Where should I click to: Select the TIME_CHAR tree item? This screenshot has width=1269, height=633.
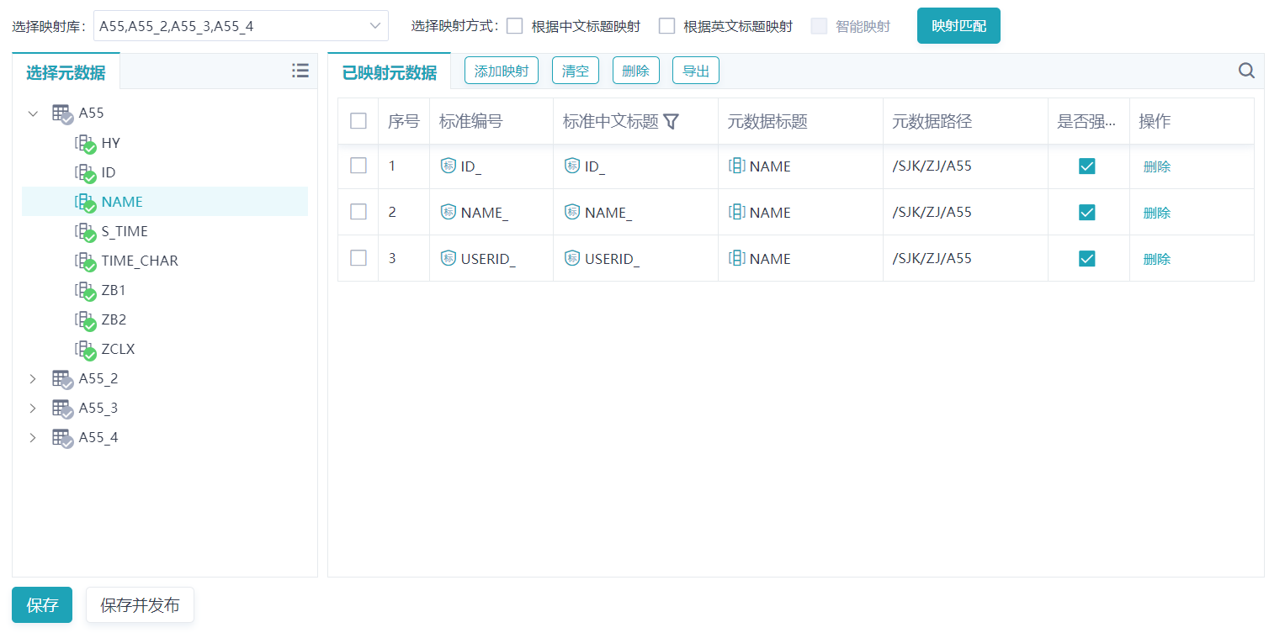pos(139,261)
